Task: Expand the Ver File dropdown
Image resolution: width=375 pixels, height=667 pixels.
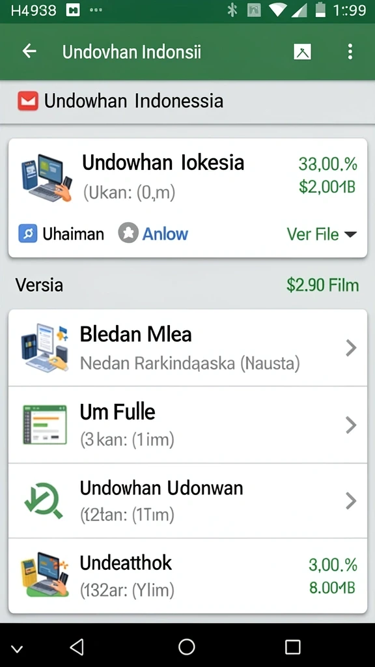Action: [x=322, y=234]
